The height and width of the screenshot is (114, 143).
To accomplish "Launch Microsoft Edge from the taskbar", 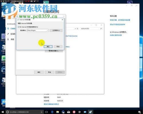I will coord(52,112).
